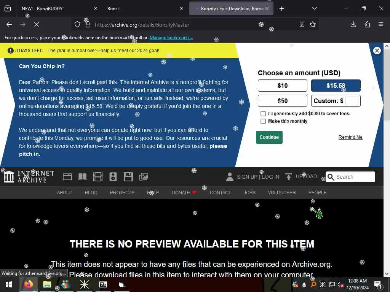Select the Bonzify archive tab

[231, 9]
